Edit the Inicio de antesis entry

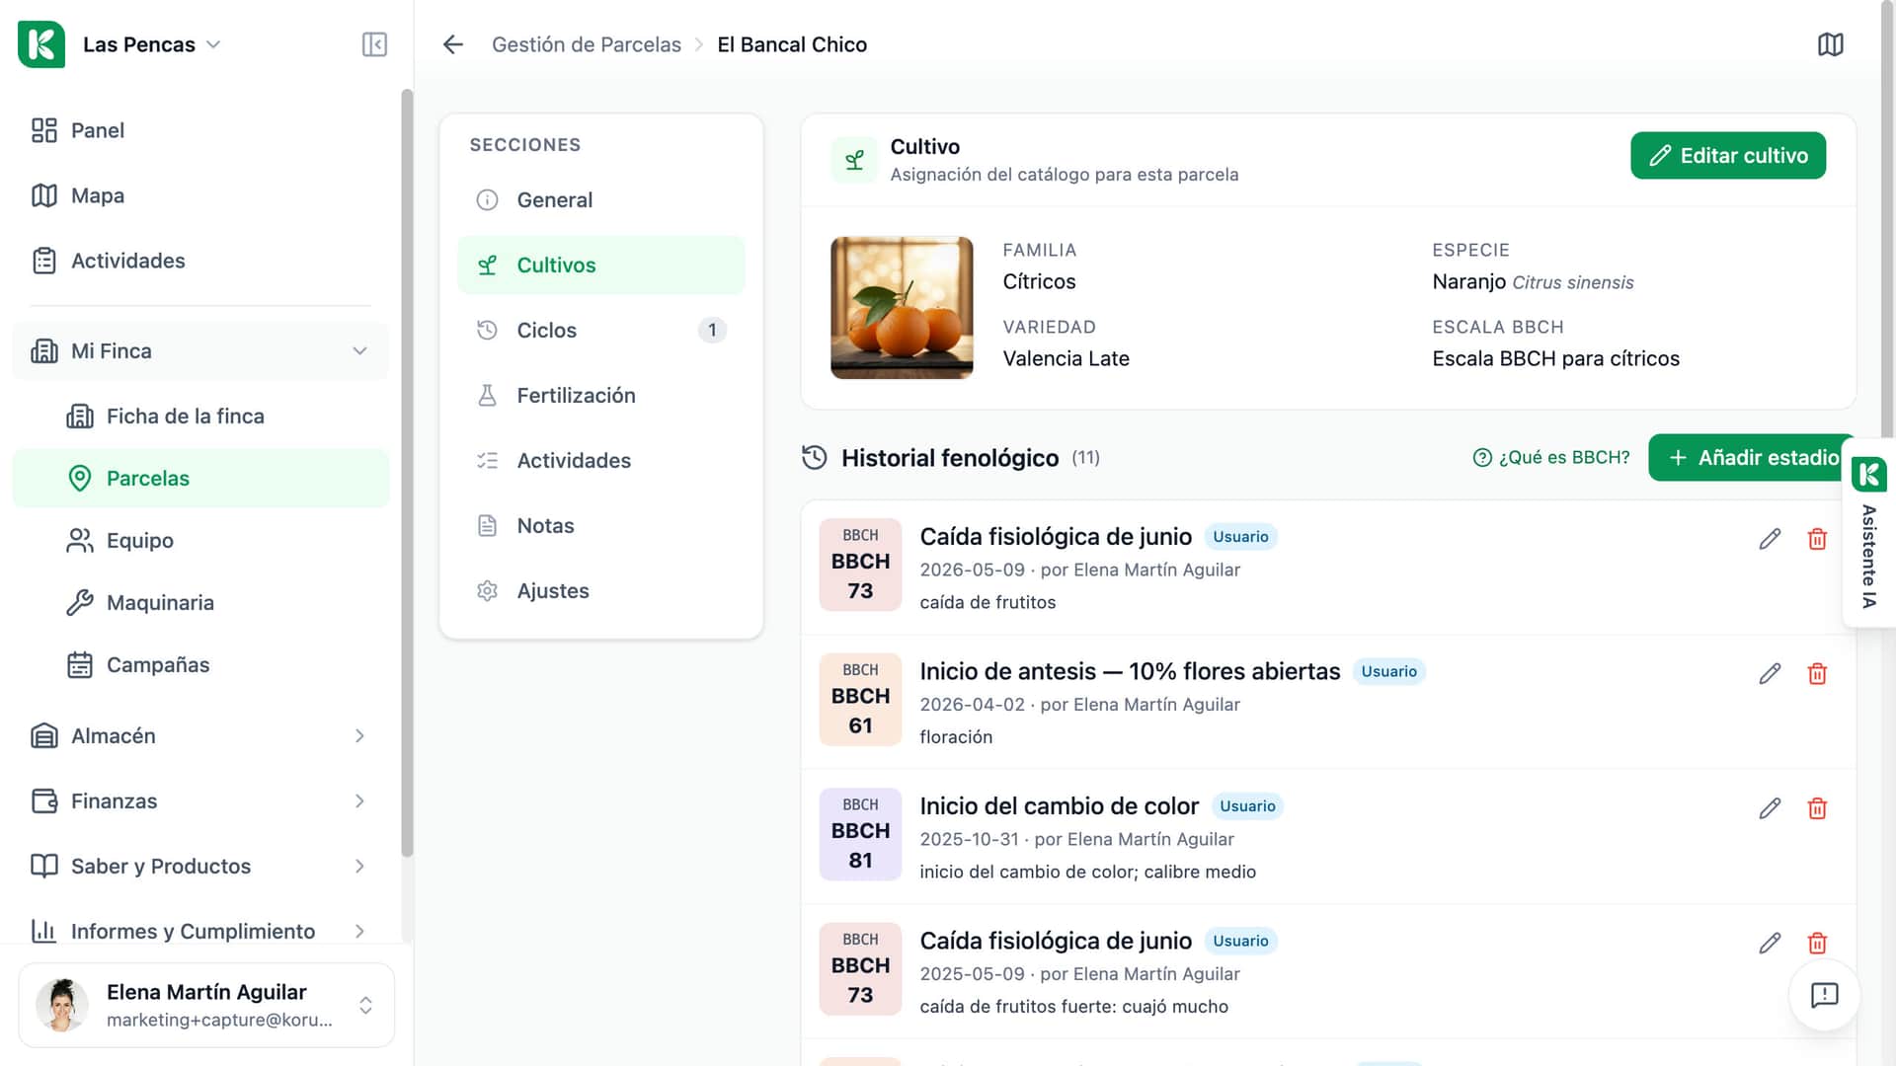(x=1770, y=674)
